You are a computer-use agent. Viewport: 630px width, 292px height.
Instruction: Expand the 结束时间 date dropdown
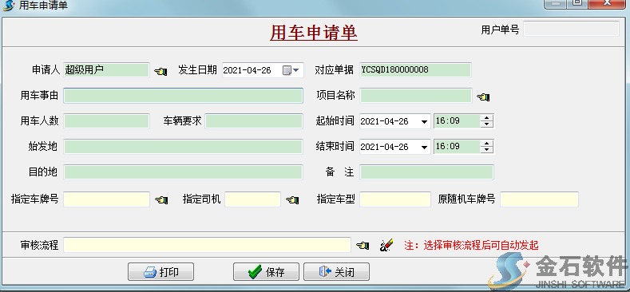pos(424,148)
